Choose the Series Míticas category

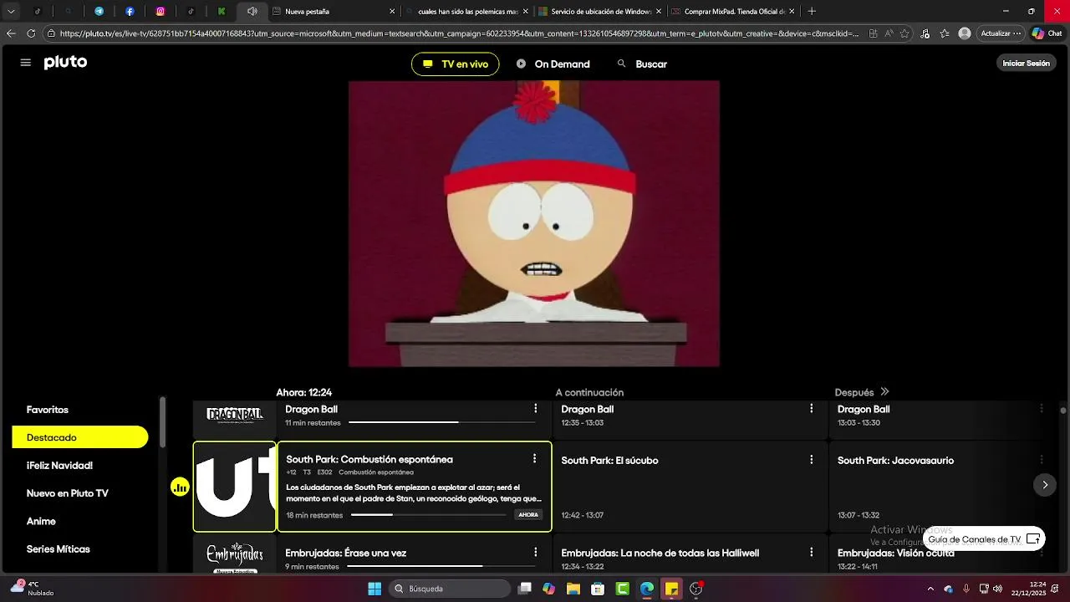click(x=58, y=549)
